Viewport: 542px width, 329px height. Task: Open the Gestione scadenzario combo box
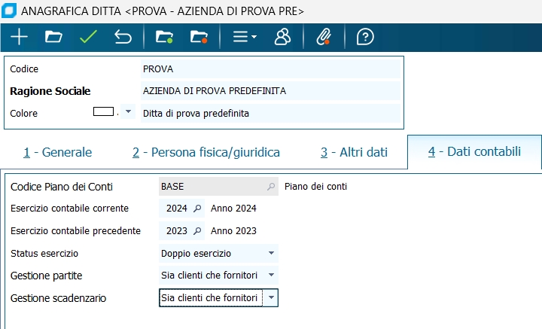point(271,298)
